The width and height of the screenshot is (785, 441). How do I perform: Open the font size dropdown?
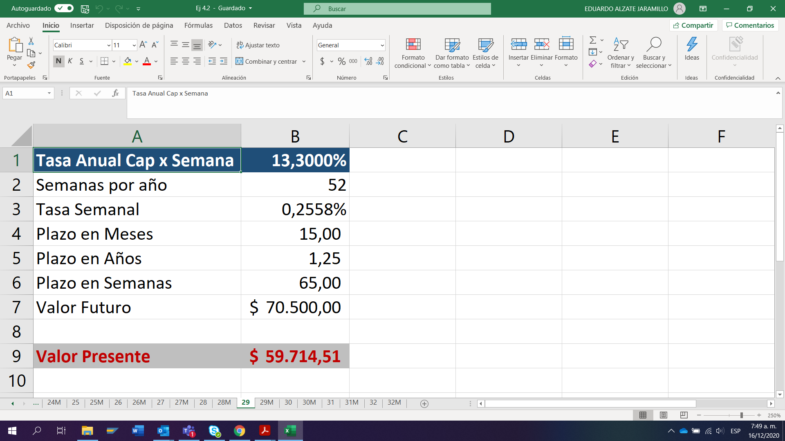(134, 45)
